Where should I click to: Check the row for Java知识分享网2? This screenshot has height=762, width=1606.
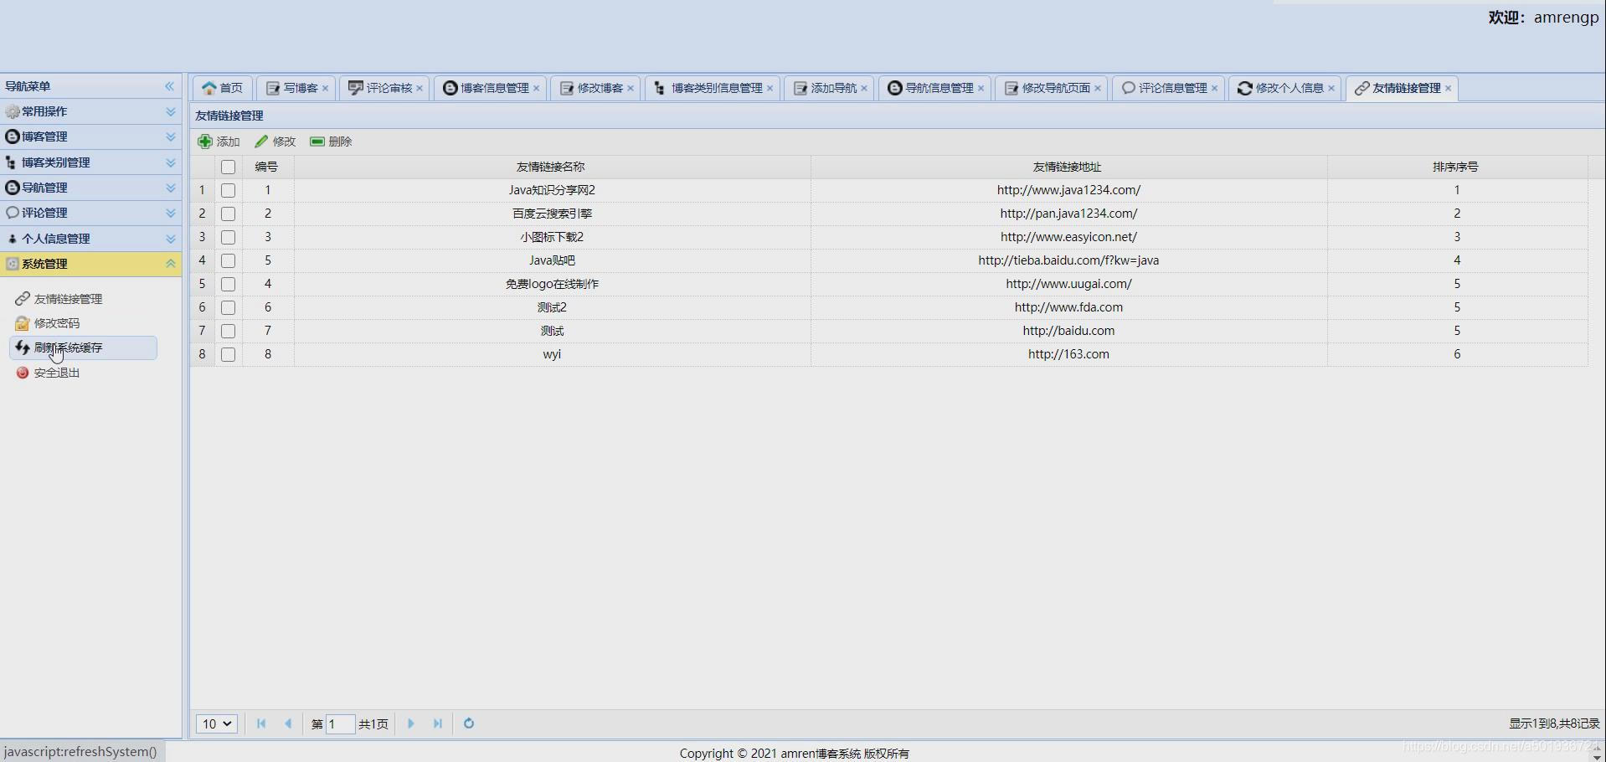coord(228,191)
